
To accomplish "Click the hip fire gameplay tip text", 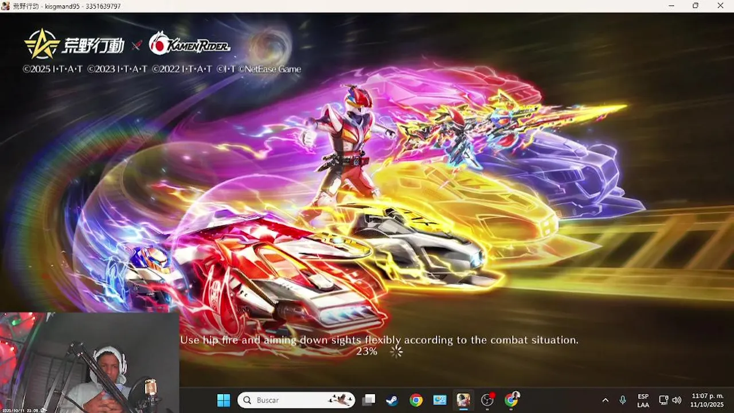I will tap(379, 340).
